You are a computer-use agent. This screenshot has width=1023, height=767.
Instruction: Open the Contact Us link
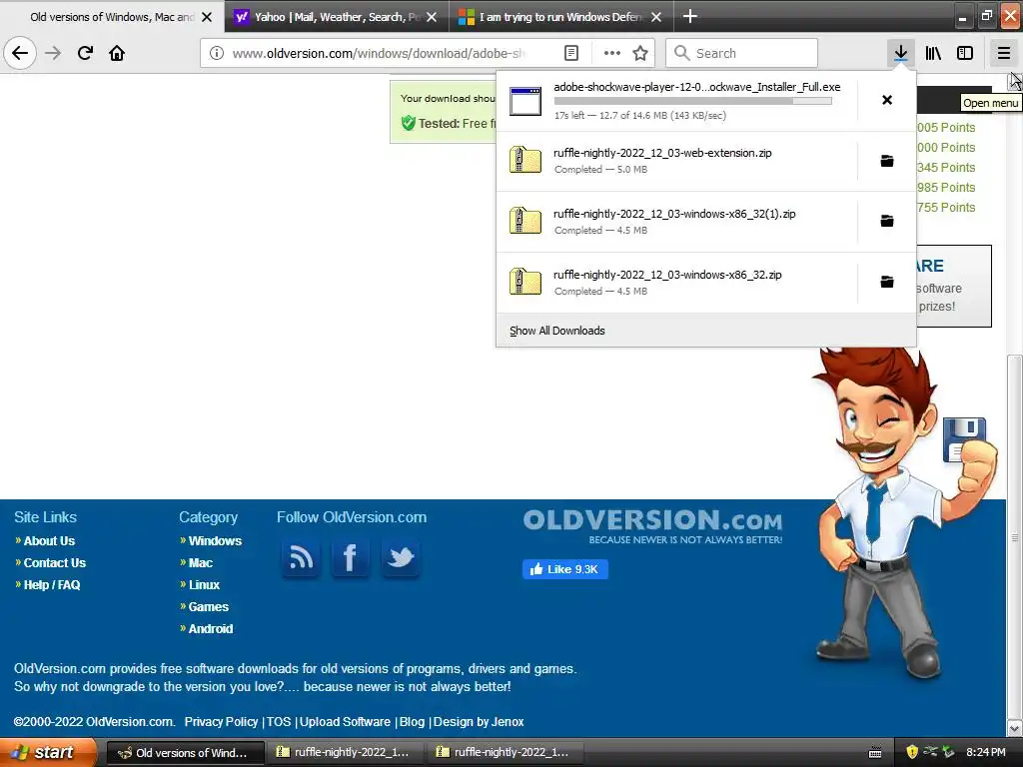click(54, 563)
